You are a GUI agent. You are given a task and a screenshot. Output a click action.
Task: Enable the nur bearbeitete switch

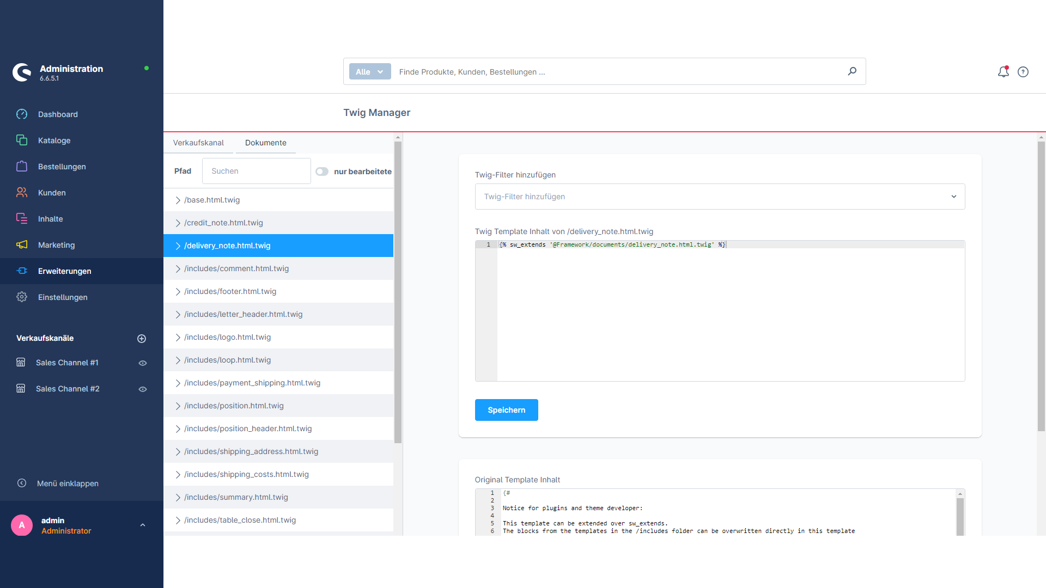[322, 171]
